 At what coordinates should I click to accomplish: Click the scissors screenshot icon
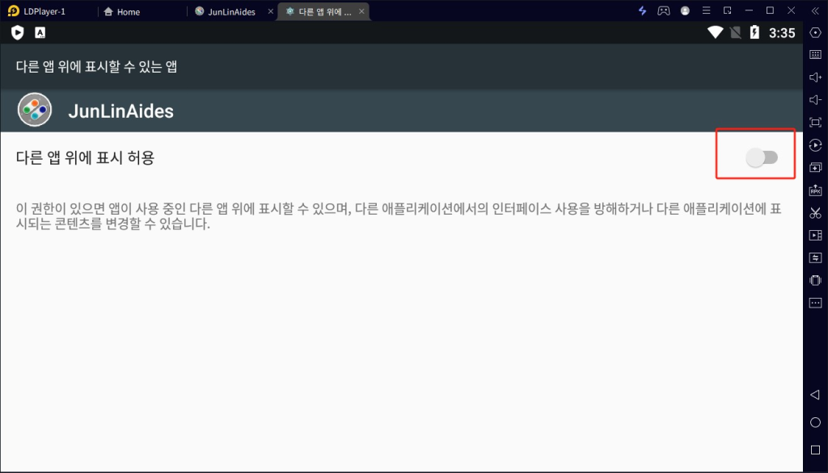click(815, 213)
